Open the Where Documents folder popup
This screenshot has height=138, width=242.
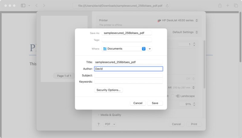click(x=124, y=49)
